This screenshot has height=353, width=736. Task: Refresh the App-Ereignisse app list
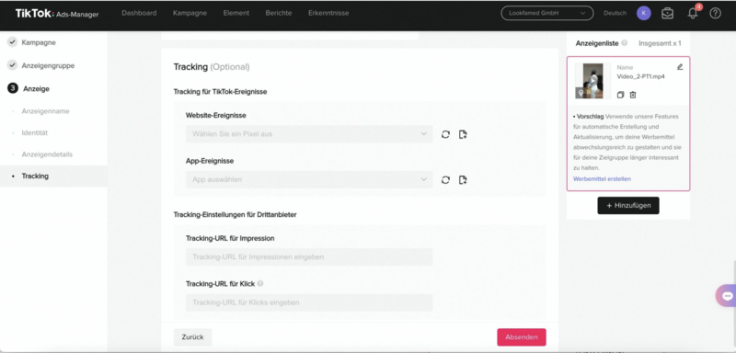coord(445,180)
